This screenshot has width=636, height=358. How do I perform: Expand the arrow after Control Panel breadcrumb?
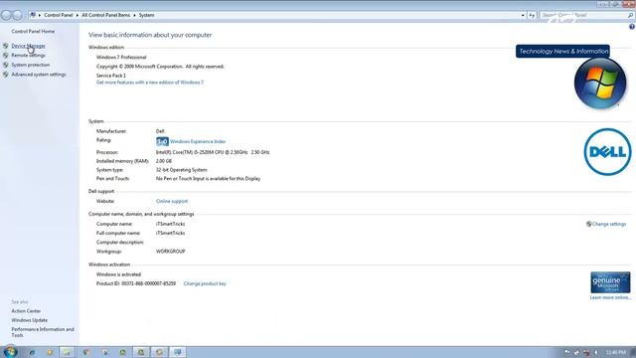[78, 15]
